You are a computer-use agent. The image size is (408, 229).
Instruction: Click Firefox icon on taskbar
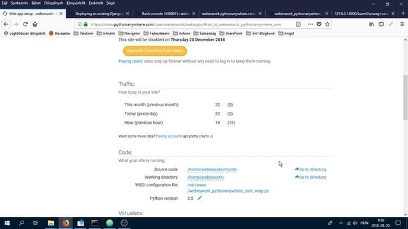pos(66,223)
